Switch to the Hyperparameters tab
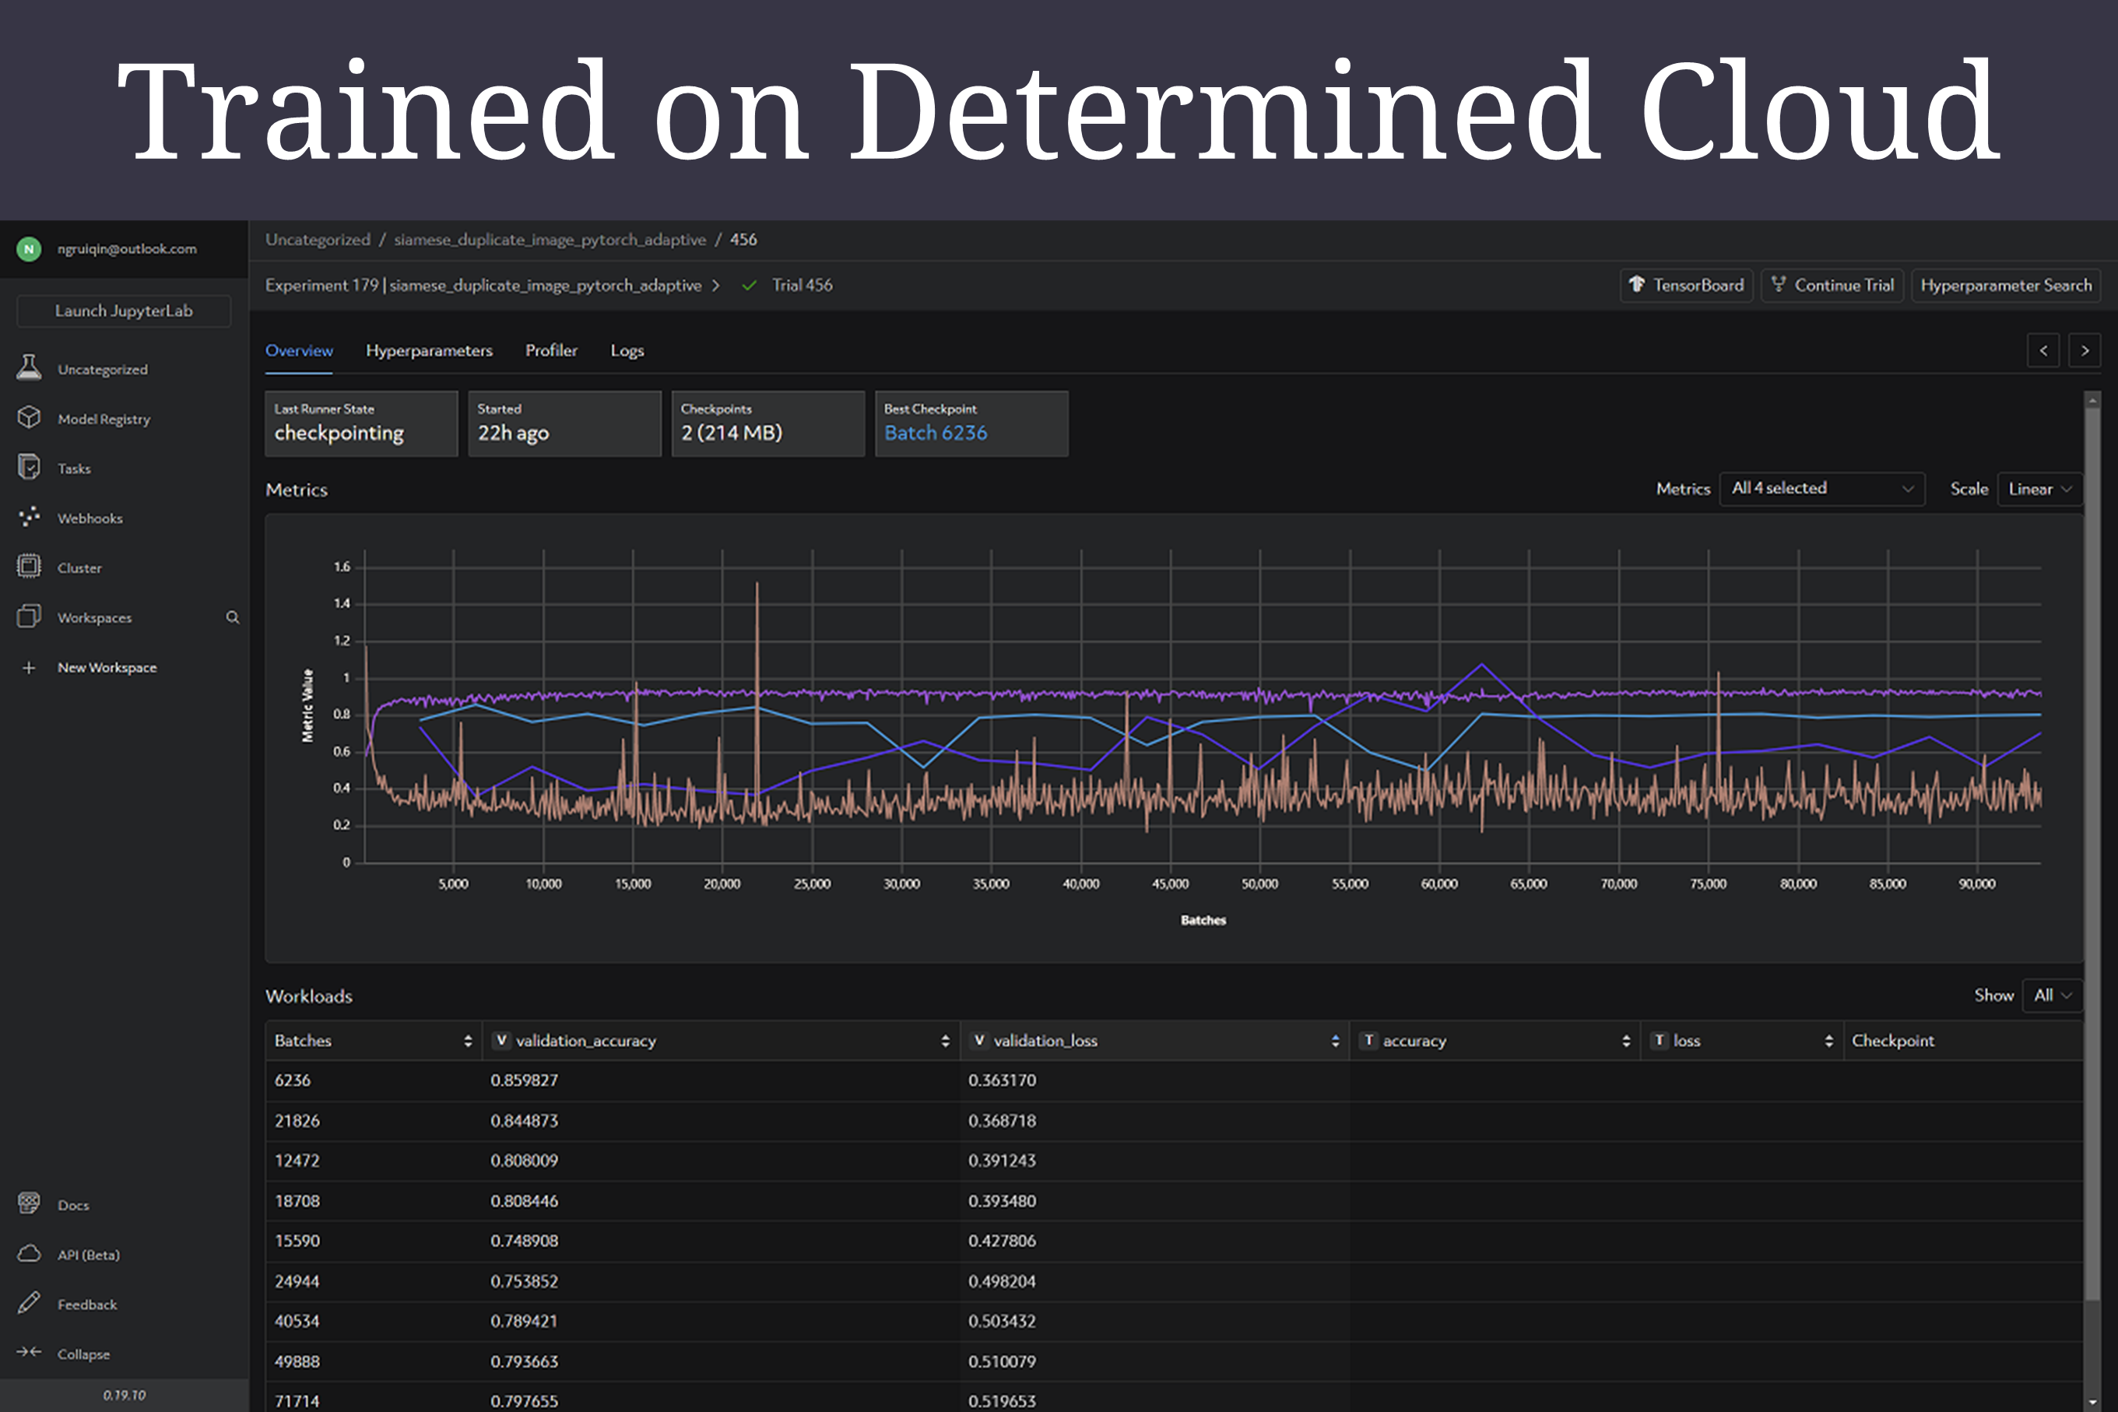This screenshot has width=2118, height=1412. (429, 350)
